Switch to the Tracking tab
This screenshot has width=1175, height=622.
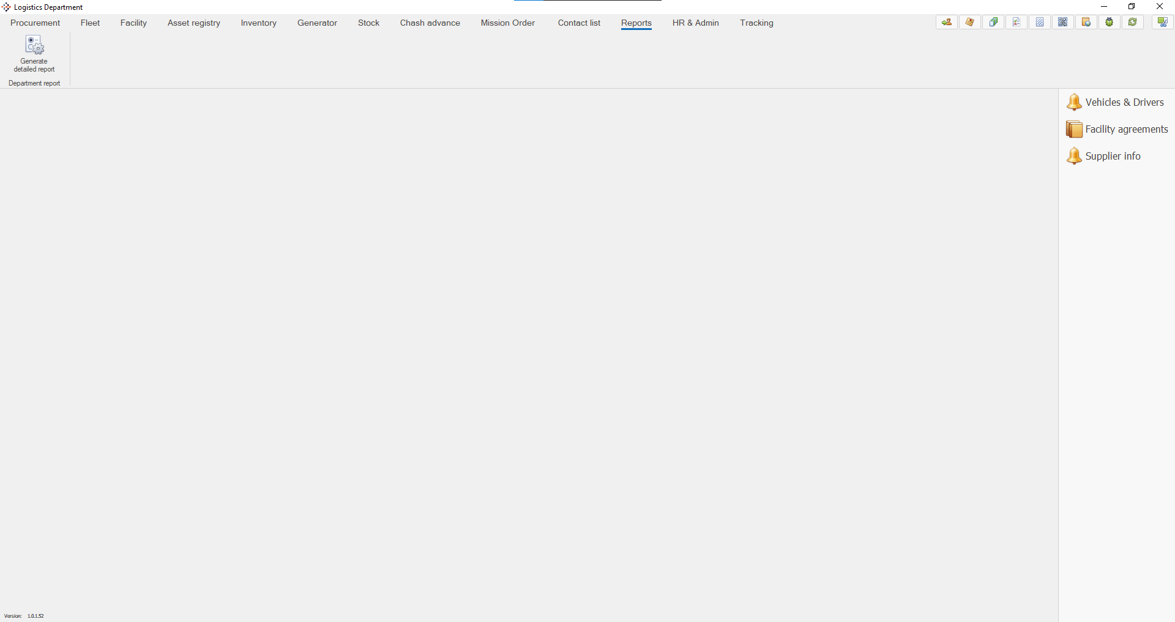pos(756,23)
